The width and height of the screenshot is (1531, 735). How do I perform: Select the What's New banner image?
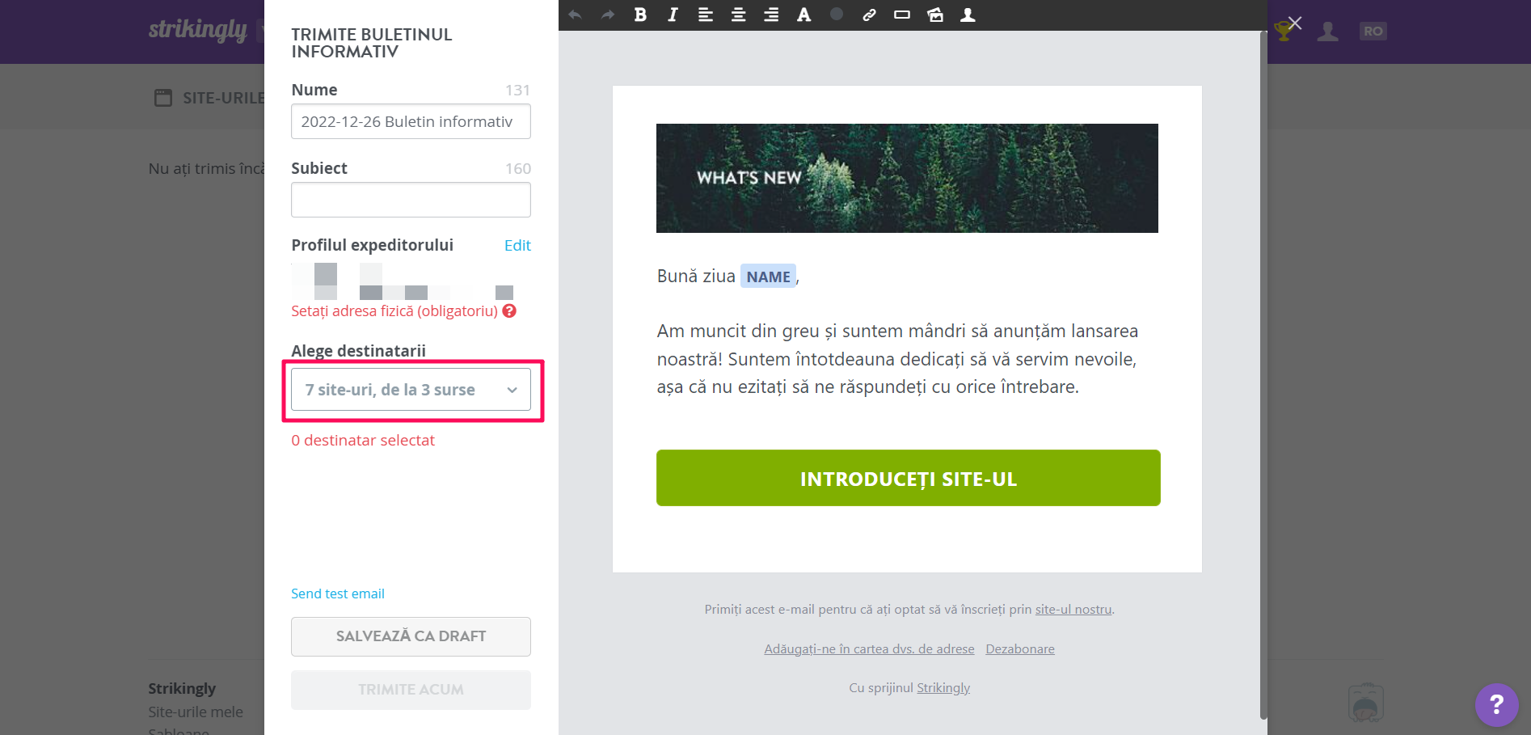pos(907,178)
